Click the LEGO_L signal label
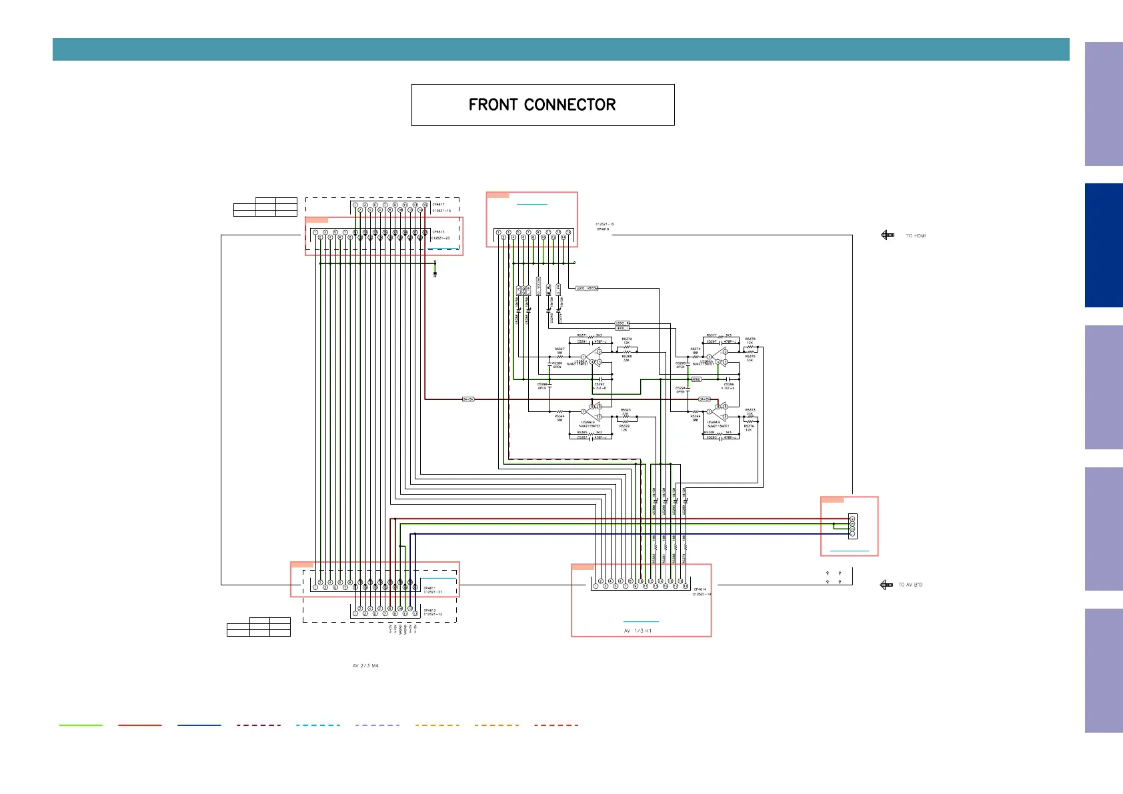1123x794 pixels. click(x=621, y=328)
